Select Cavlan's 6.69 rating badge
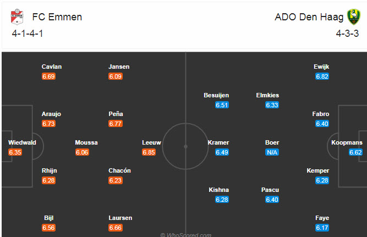Viewport: 367px width, 237px height. pyautogui.click(x=49, y=76)
